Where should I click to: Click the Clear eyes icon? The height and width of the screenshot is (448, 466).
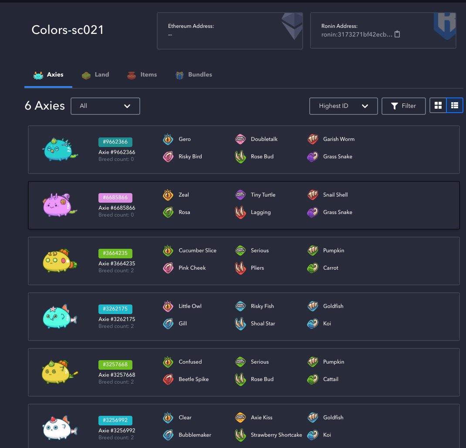168,418
